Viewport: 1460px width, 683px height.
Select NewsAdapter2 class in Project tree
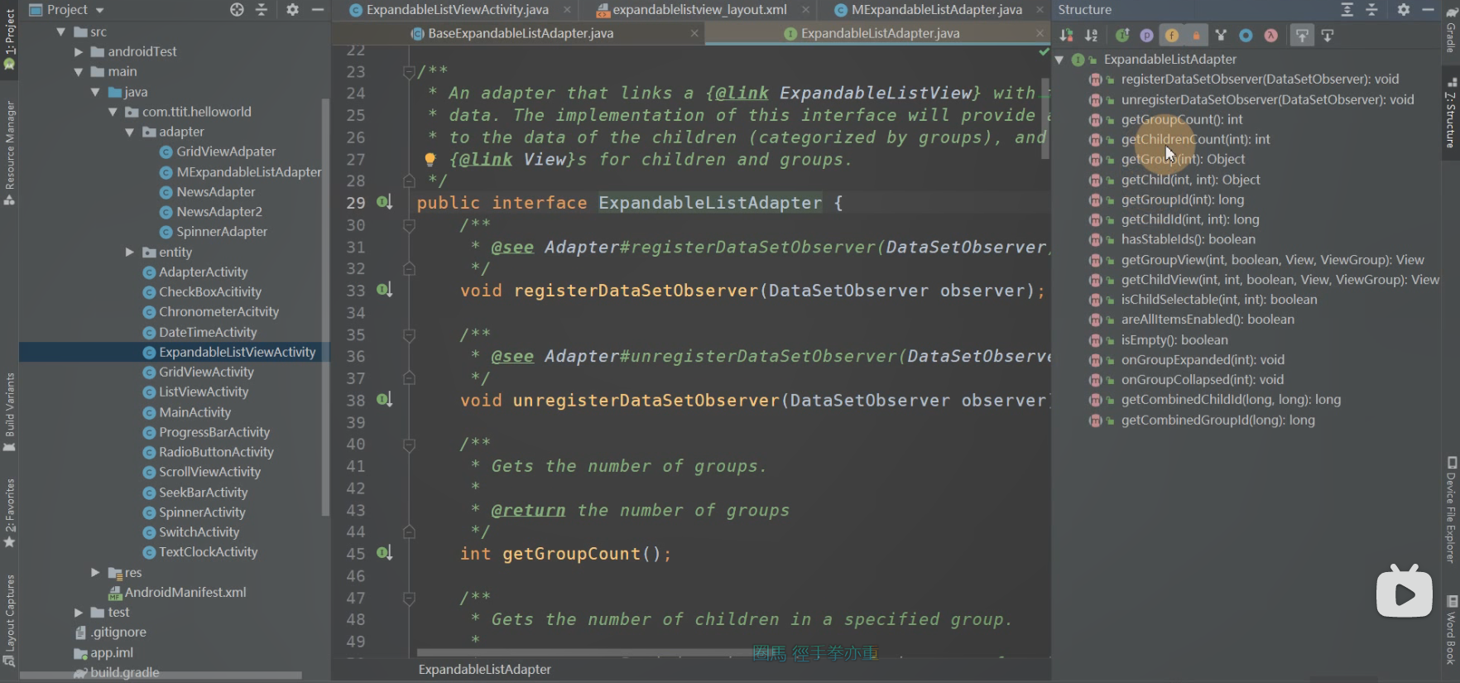pyautogui.click(x=219, y=212)
